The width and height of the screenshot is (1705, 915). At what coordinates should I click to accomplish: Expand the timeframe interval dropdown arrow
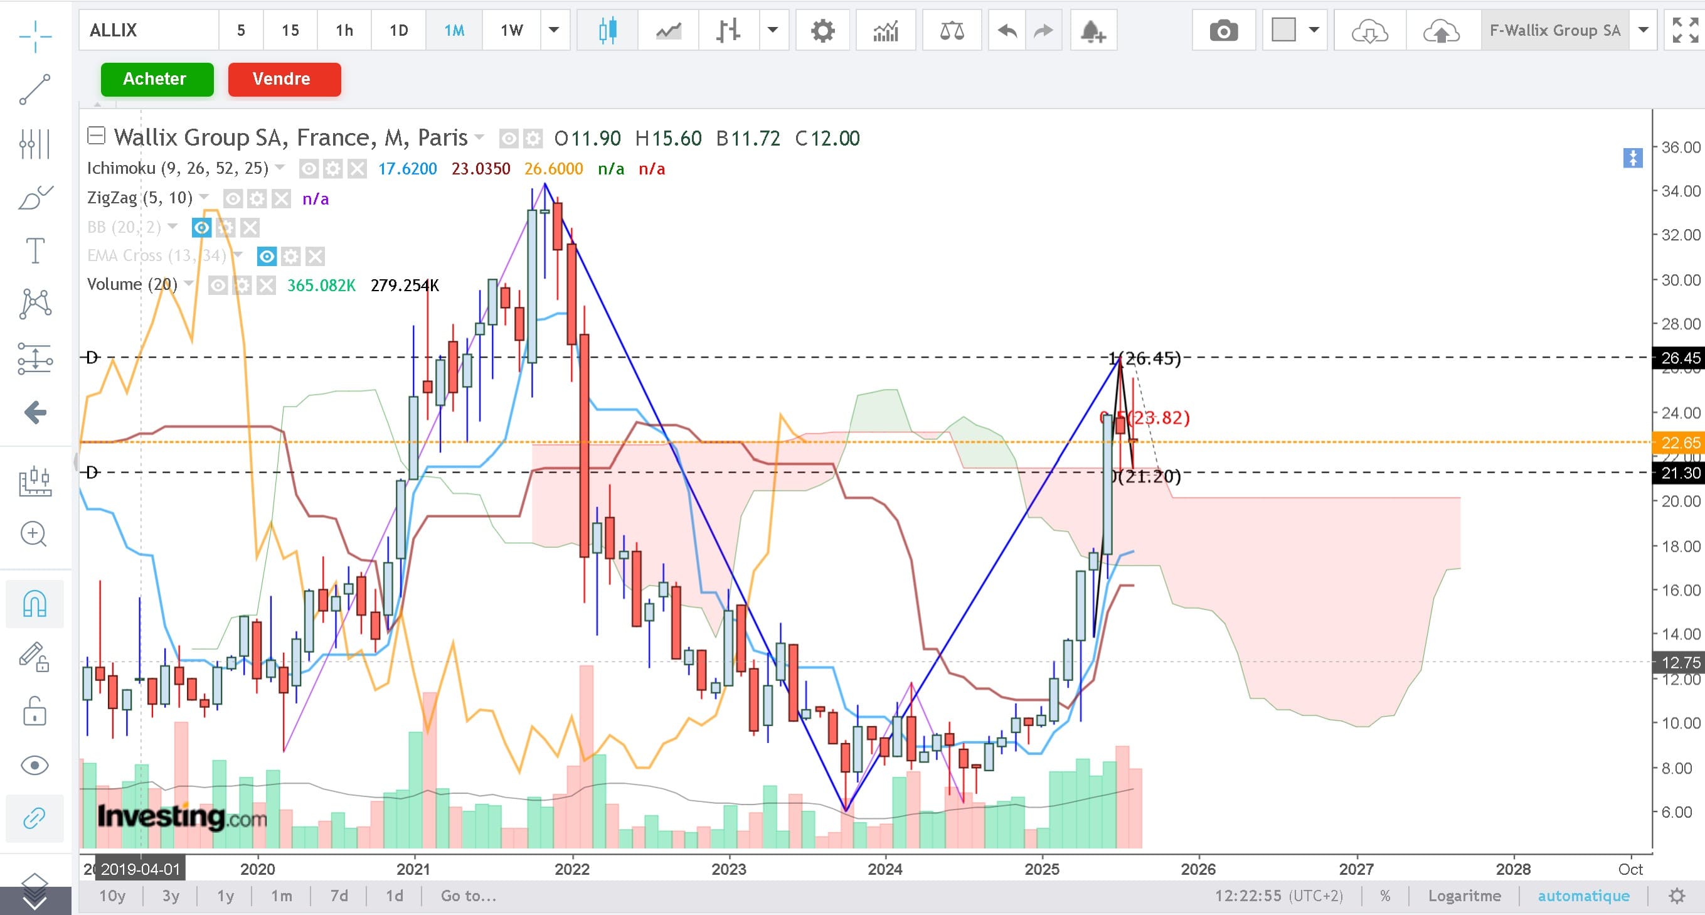(x=554, y=31)
